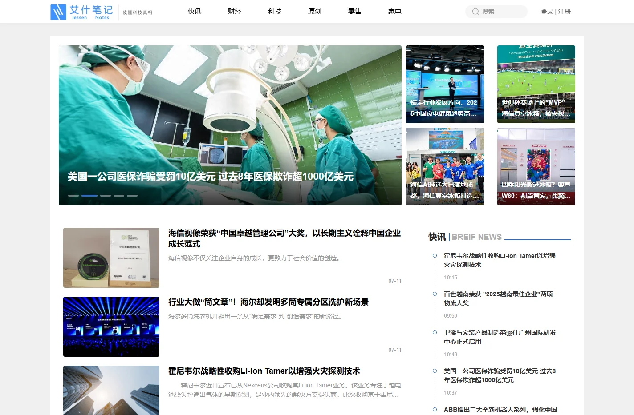Click summary 海尔多筒洗衣机开辟出一条
This screenshot has width=634, height=415.
[256, 316]
